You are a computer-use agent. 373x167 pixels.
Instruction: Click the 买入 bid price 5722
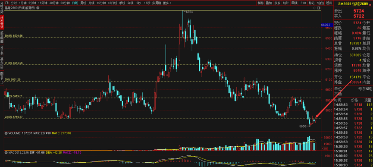click(x=358, y=16)
